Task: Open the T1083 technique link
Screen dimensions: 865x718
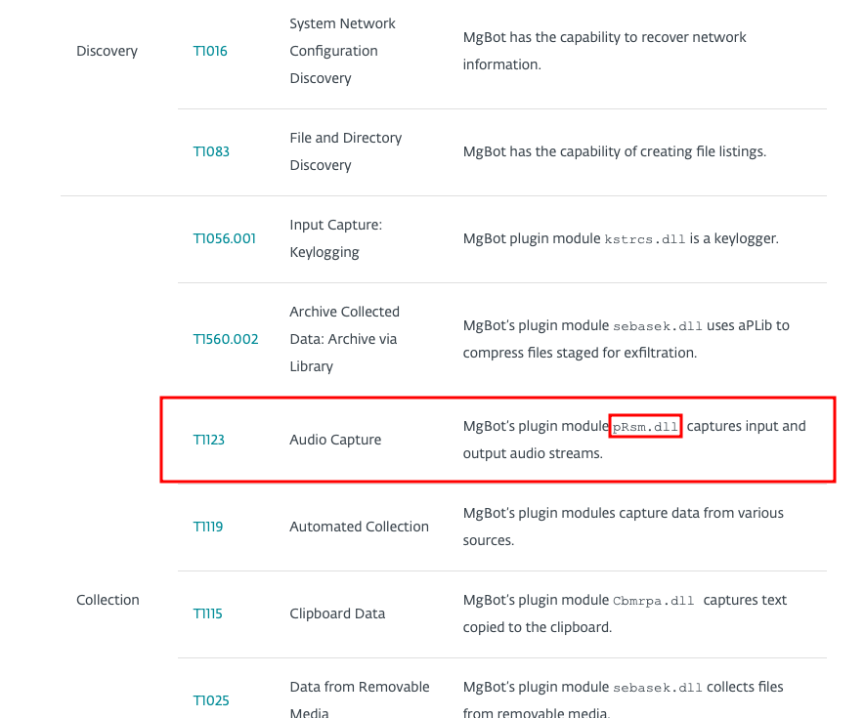Action: click(x=211, y=151)
